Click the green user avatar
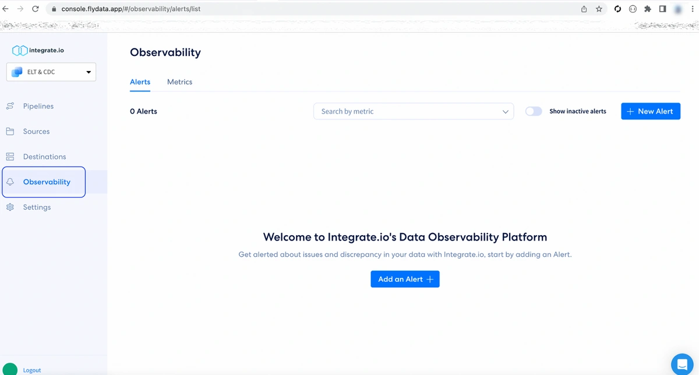The height and width of the screenshot is (375, 699). point(10,369)
